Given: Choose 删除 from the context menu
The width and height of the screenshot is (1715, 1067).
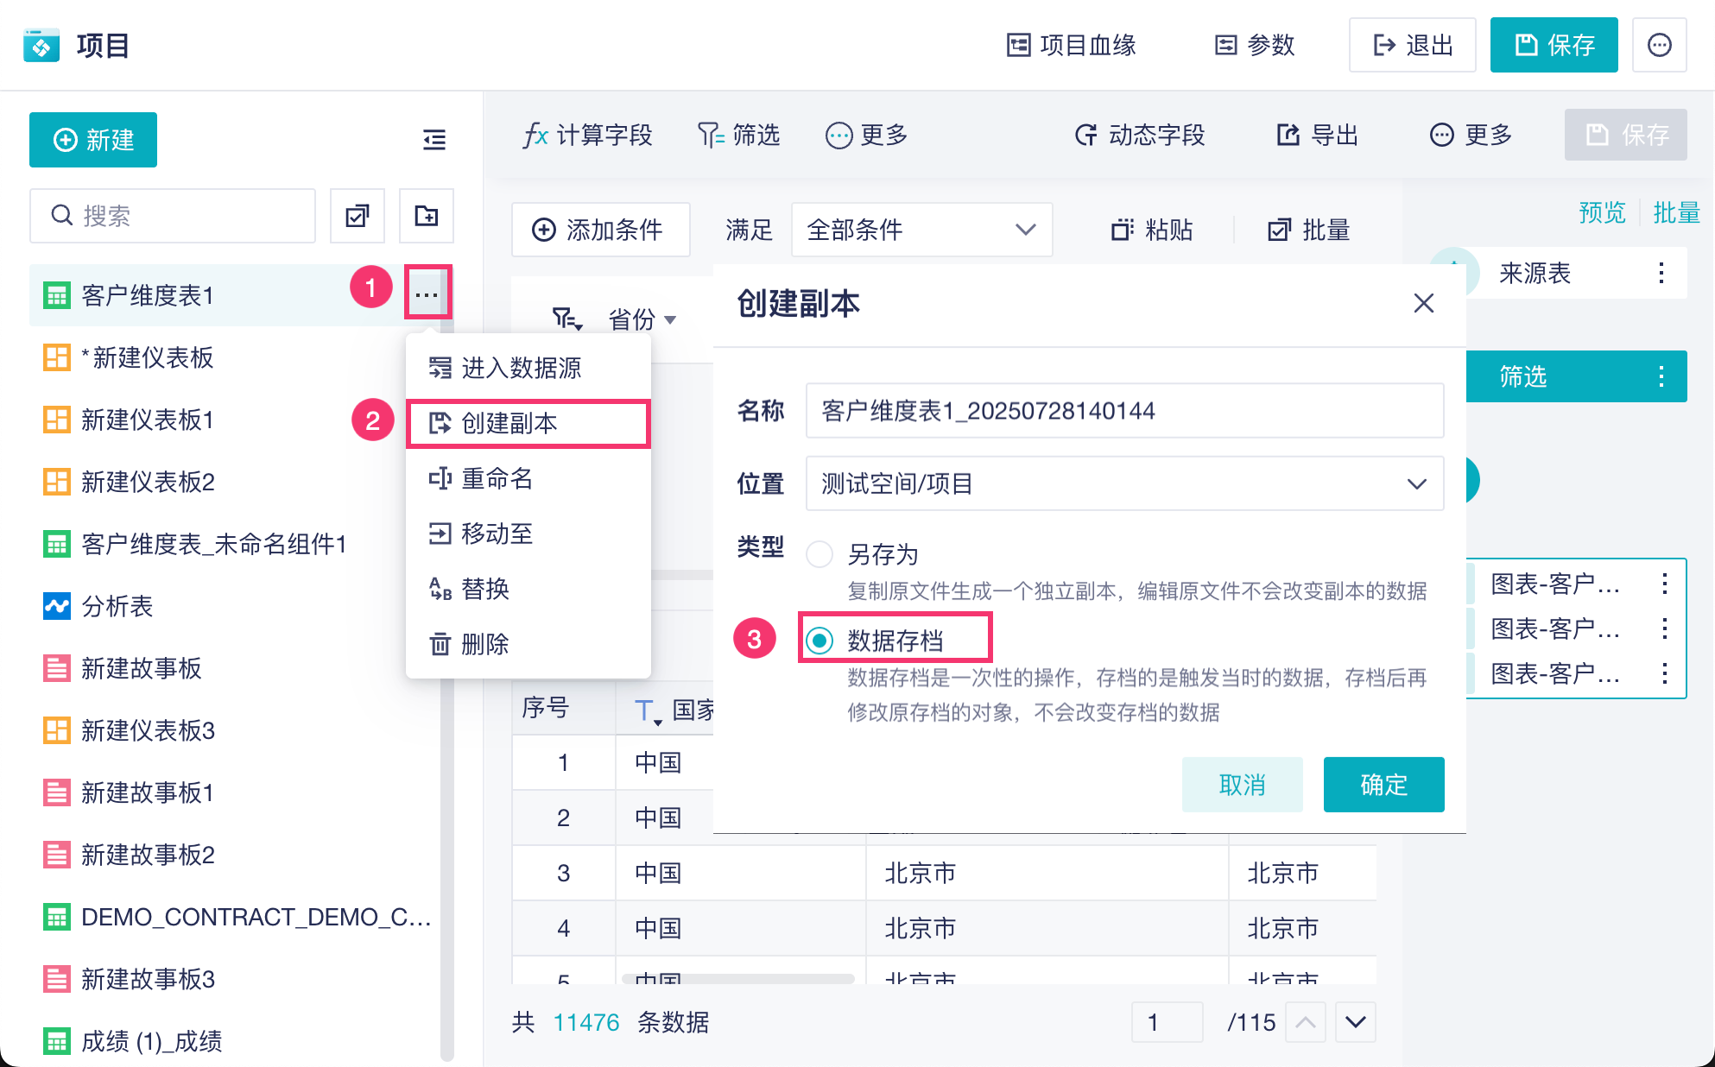Looking at the screenshot, I should click(x=484, y=644).
